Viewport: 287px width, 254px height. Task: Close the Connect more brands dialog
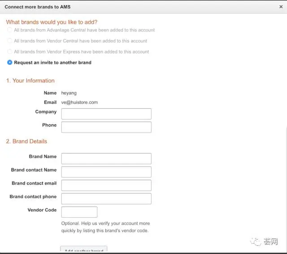[281, 7]
